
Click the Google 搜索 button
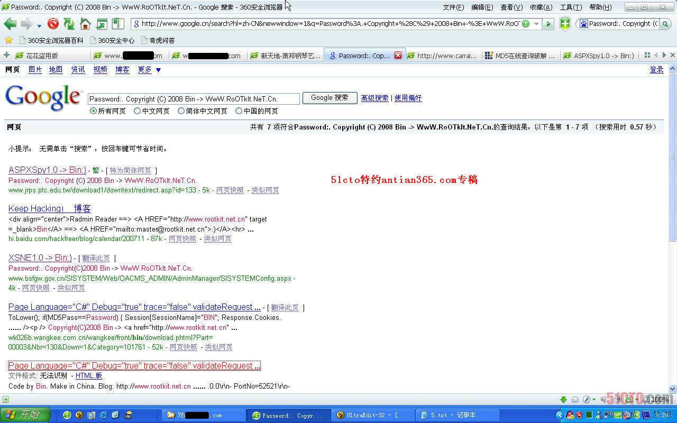[330, 98]
